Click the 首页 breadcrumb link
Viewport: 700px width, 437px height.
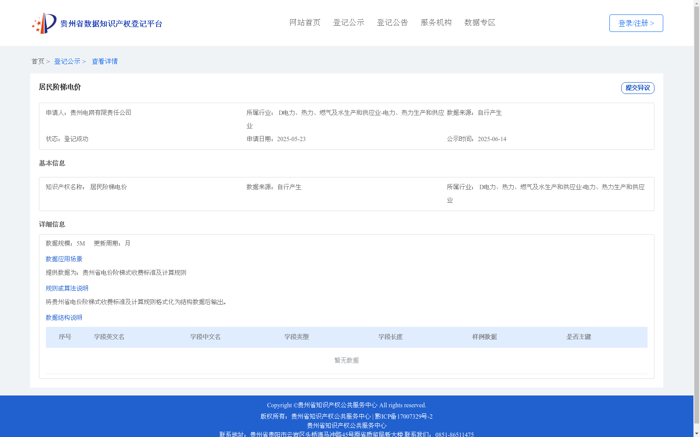38,61
